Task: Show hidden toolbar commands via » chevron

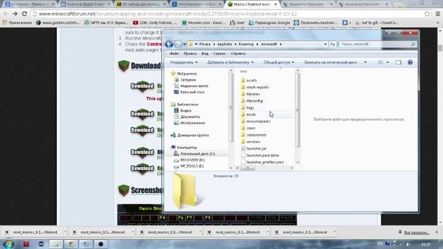Action: point(365,62)
